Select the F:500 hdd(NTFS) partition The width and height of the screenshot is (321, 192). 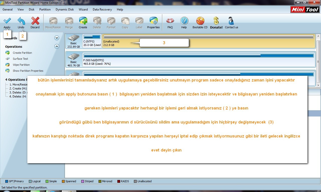[x=199, y=59]
